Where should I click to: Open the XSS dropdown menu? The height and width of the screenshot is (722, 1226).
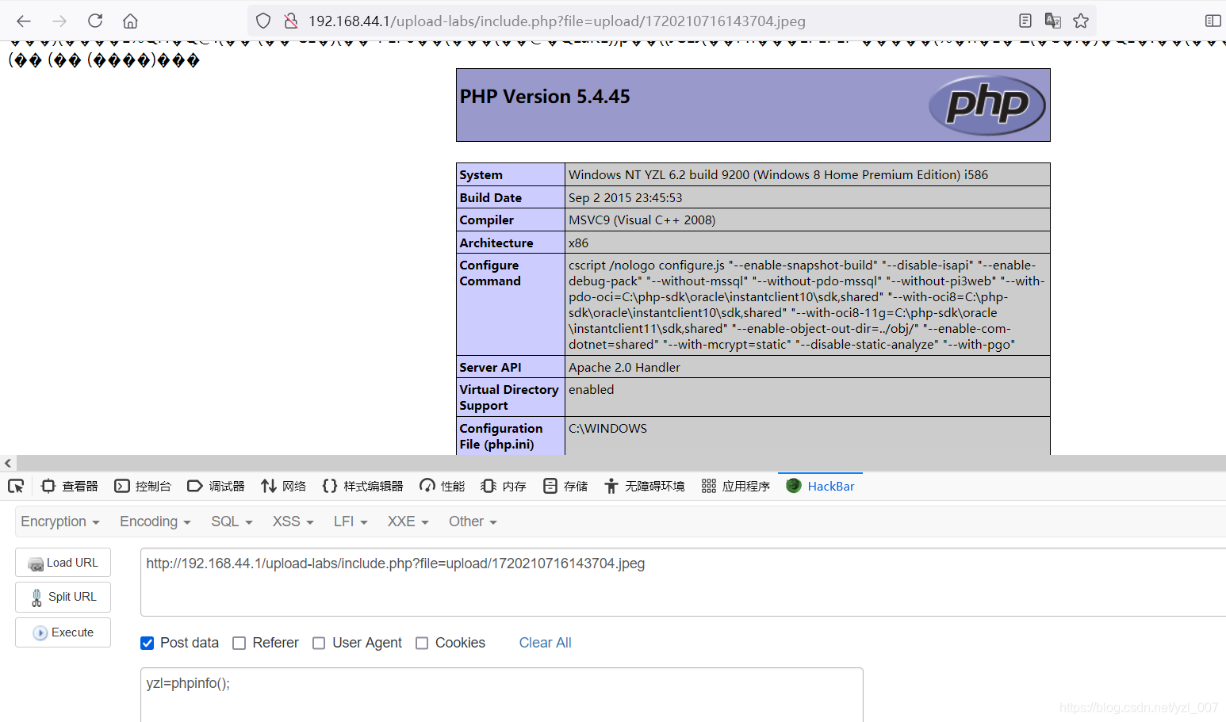[293, 521]
